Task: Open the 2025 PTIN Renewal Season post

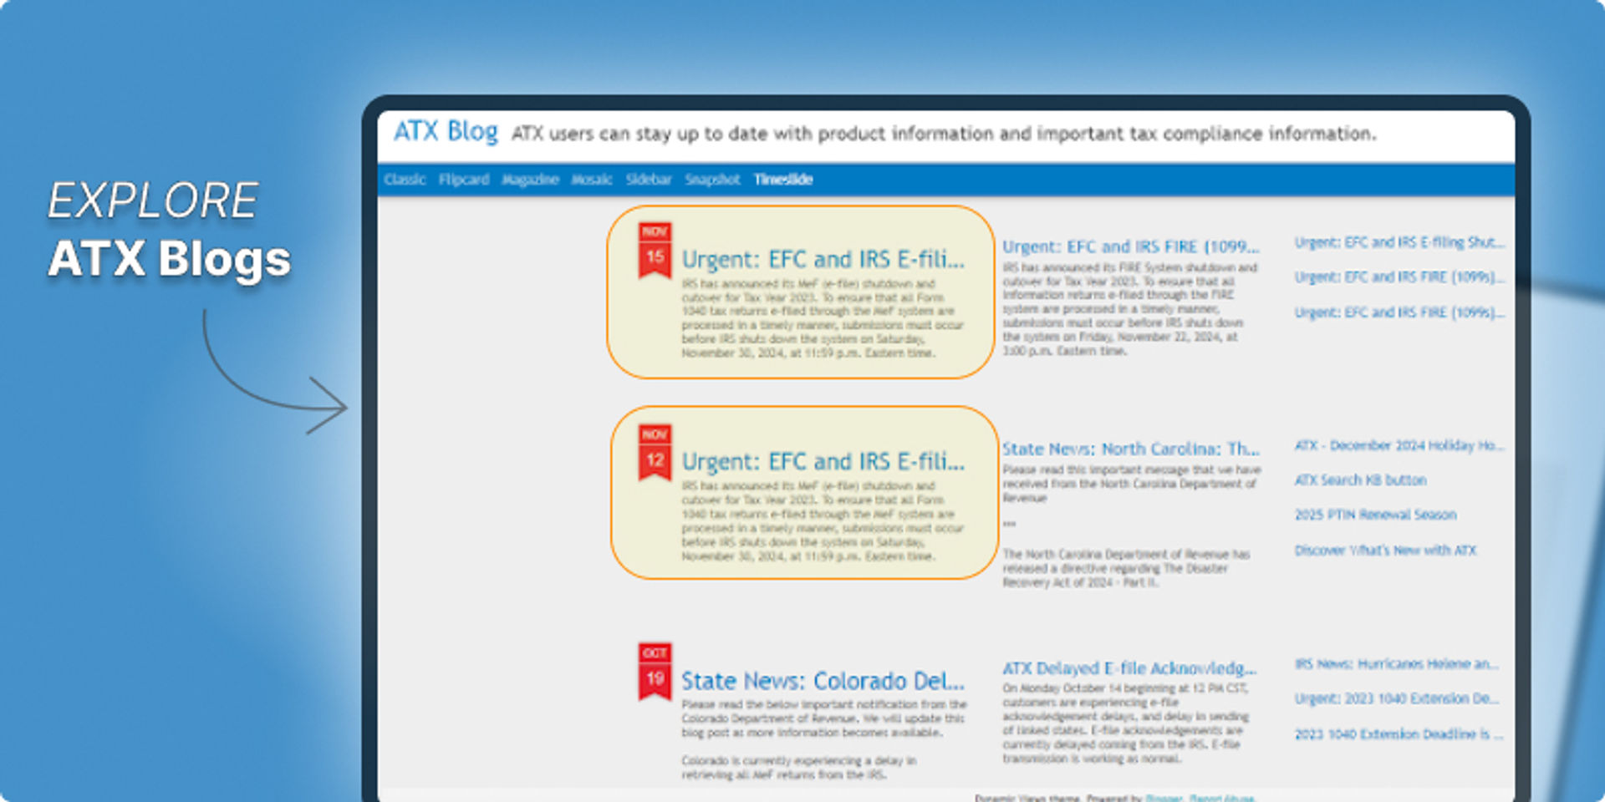Action: (1376, 515)
